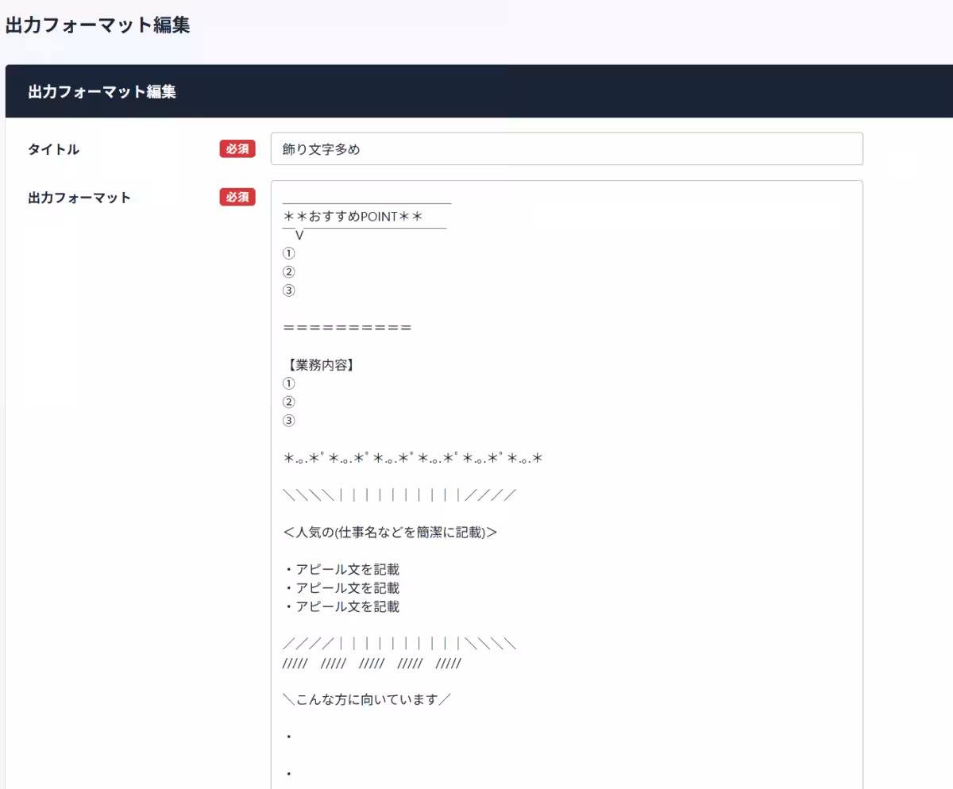This screenshot has width=953, height=789.
Task: Click the タイトル input field containing 飾り文字多め
Action: coord(565,148)
